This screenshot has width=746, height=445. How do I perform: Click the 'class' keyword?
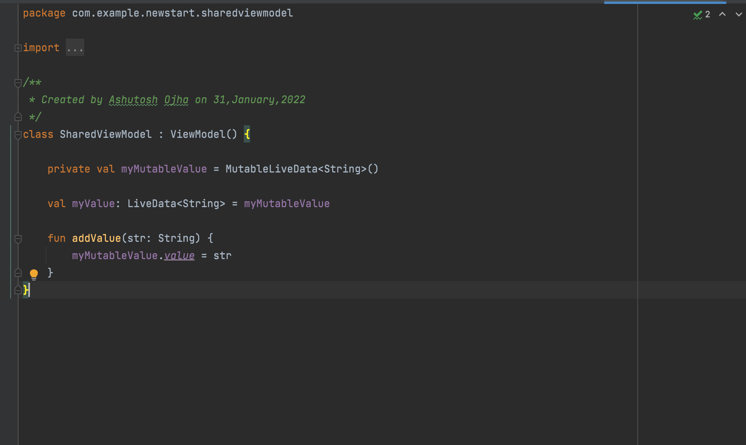(x=38, y=134)
